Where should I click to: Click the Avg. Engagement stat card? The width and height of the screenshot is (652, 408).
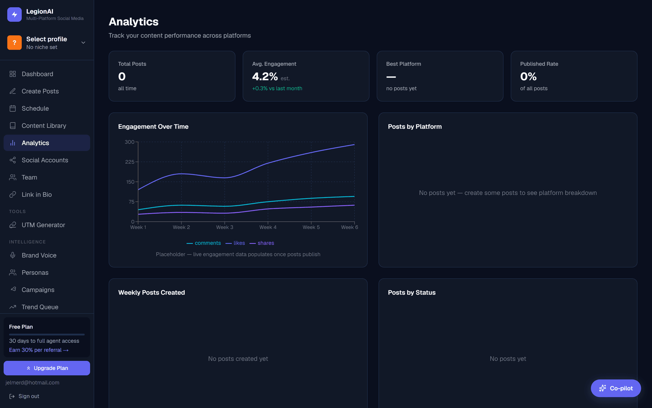pos(306,76)
